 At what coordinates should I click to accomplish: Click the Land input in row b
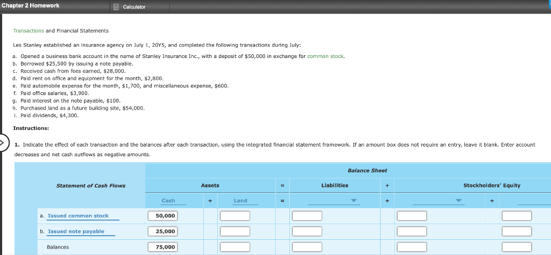[x=235, y=231]
